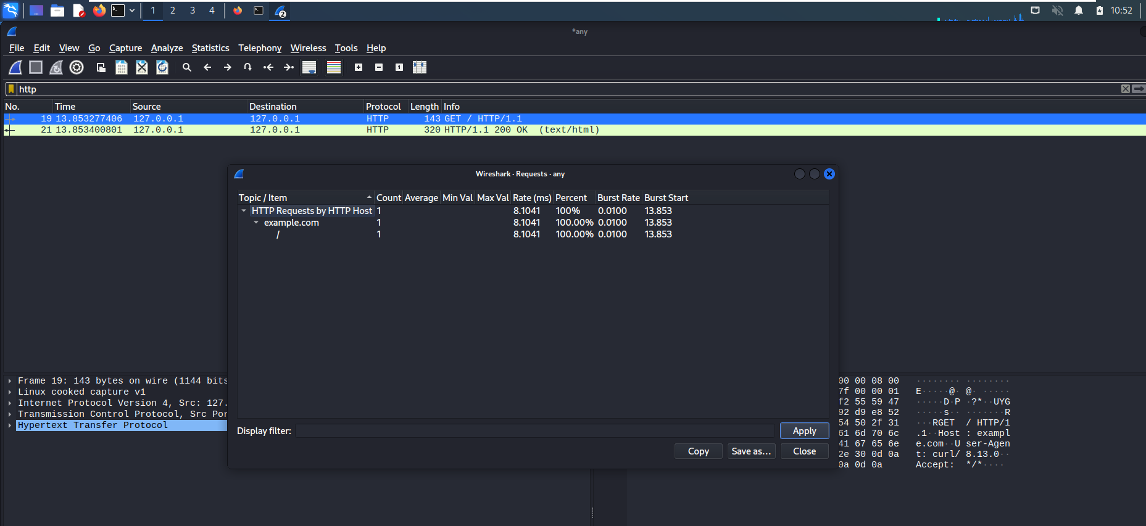Go back in packet history
The image size is (1146, 526).
[x=207, y=67]
